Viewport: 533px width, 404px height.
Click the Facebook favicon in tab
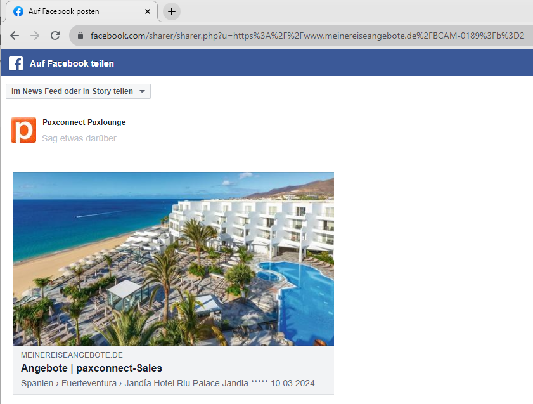18,11
